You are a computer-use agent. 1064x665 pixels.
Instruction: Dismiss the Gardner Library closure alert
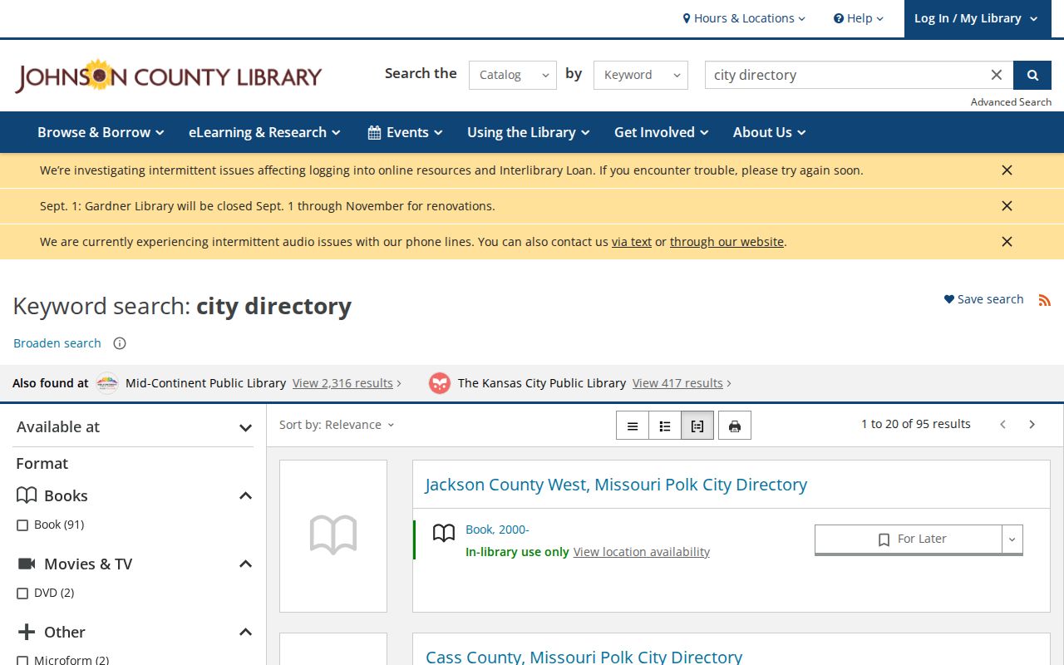pos(1007,206)
